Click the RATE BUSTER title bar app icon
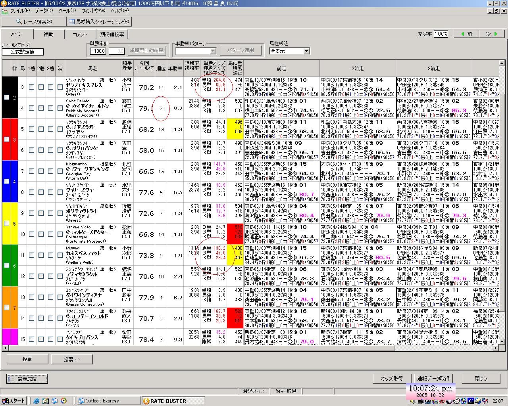The image size is (508, 406). 4,3
